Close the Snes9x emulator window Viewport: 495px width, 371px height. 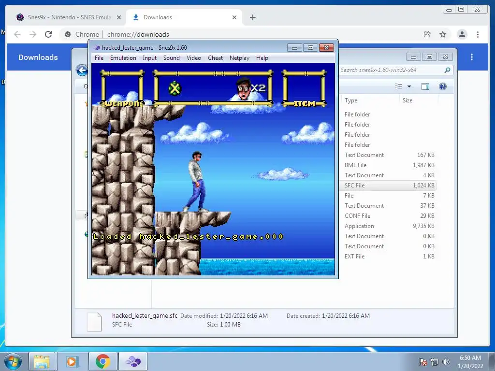click(326, 48)
